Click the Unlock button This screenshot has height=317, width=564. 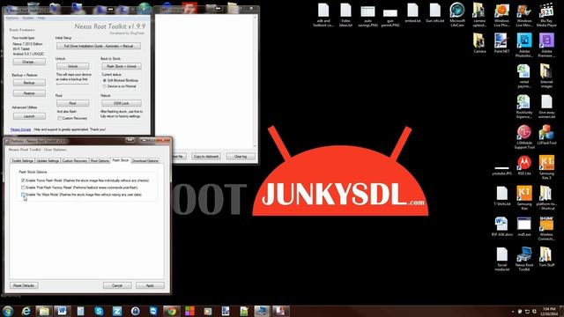(72, 67)
